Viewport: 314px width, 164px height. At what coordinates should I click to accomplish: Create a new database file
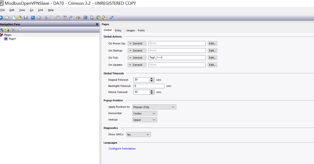[14, 18]
